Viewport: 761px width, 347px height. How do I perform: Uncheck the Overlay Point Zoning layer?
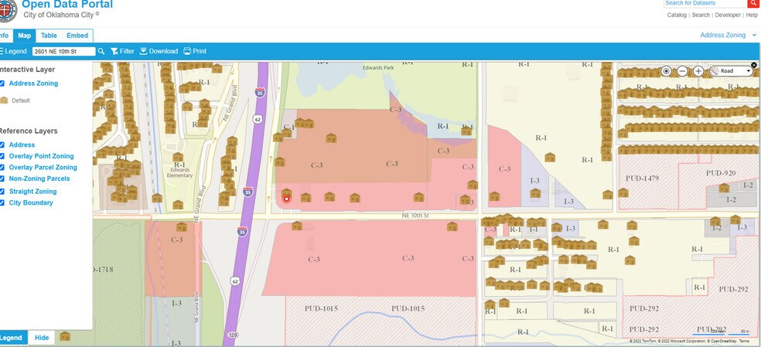pos(3,156)
